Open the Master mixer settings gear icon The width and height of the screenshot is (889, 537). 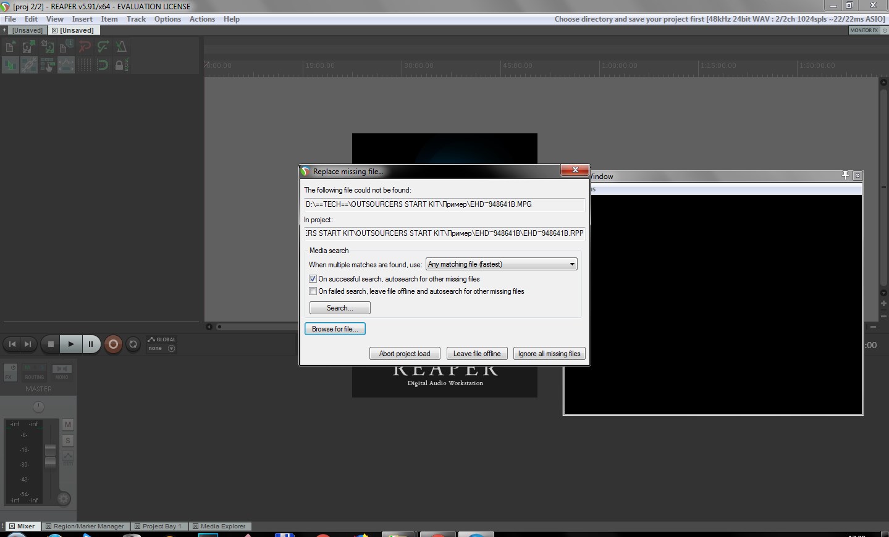coord(64,499)
